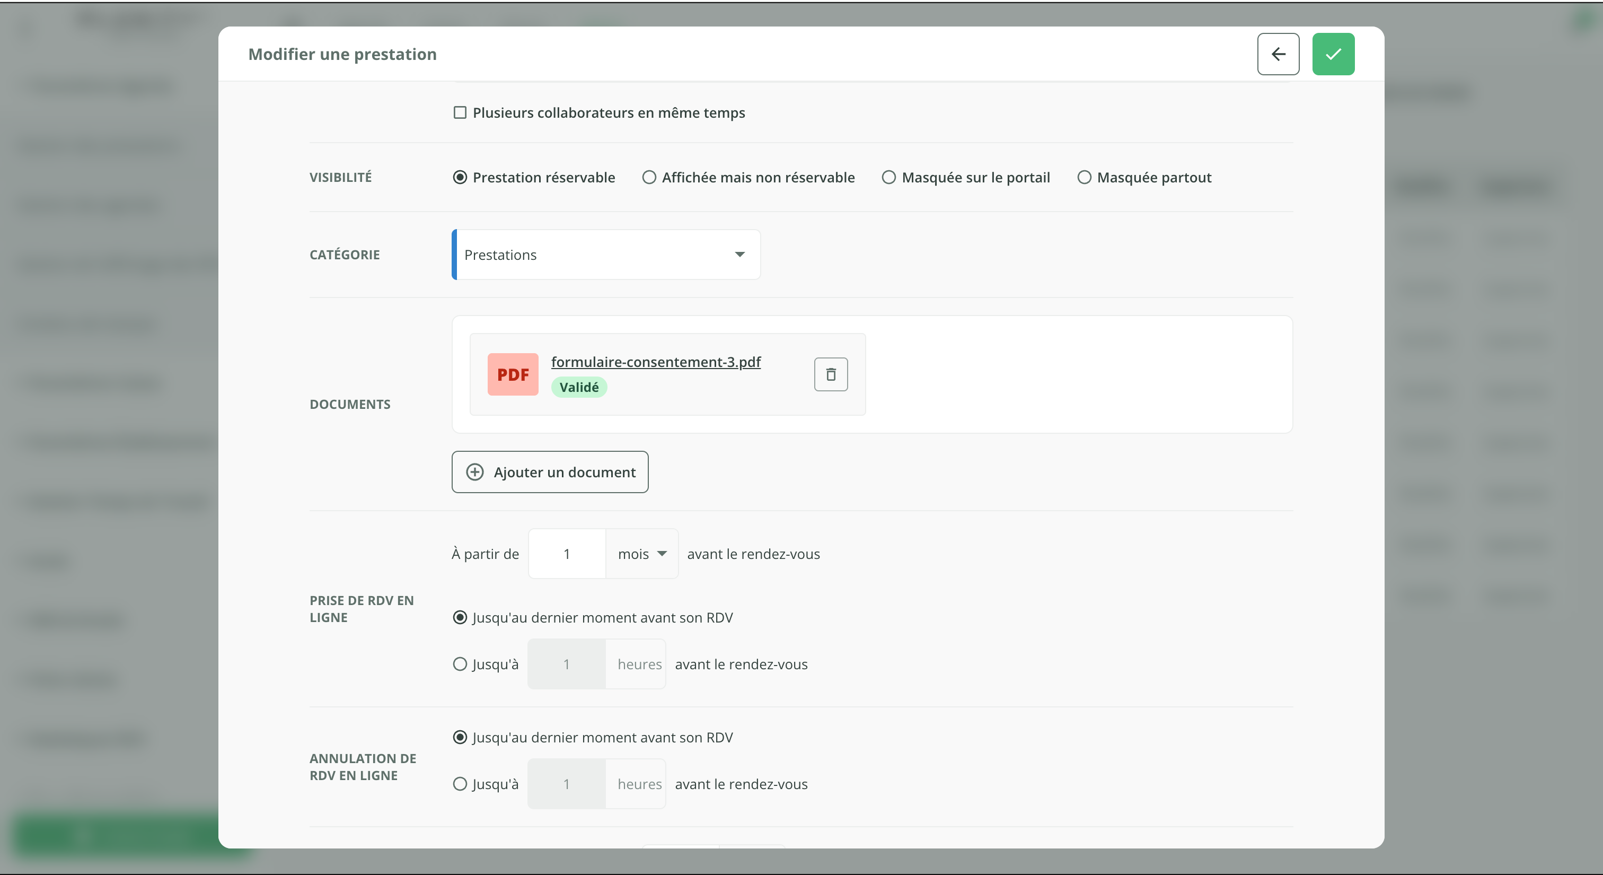Open formulaire-consentement-3.pdf link

655,362
